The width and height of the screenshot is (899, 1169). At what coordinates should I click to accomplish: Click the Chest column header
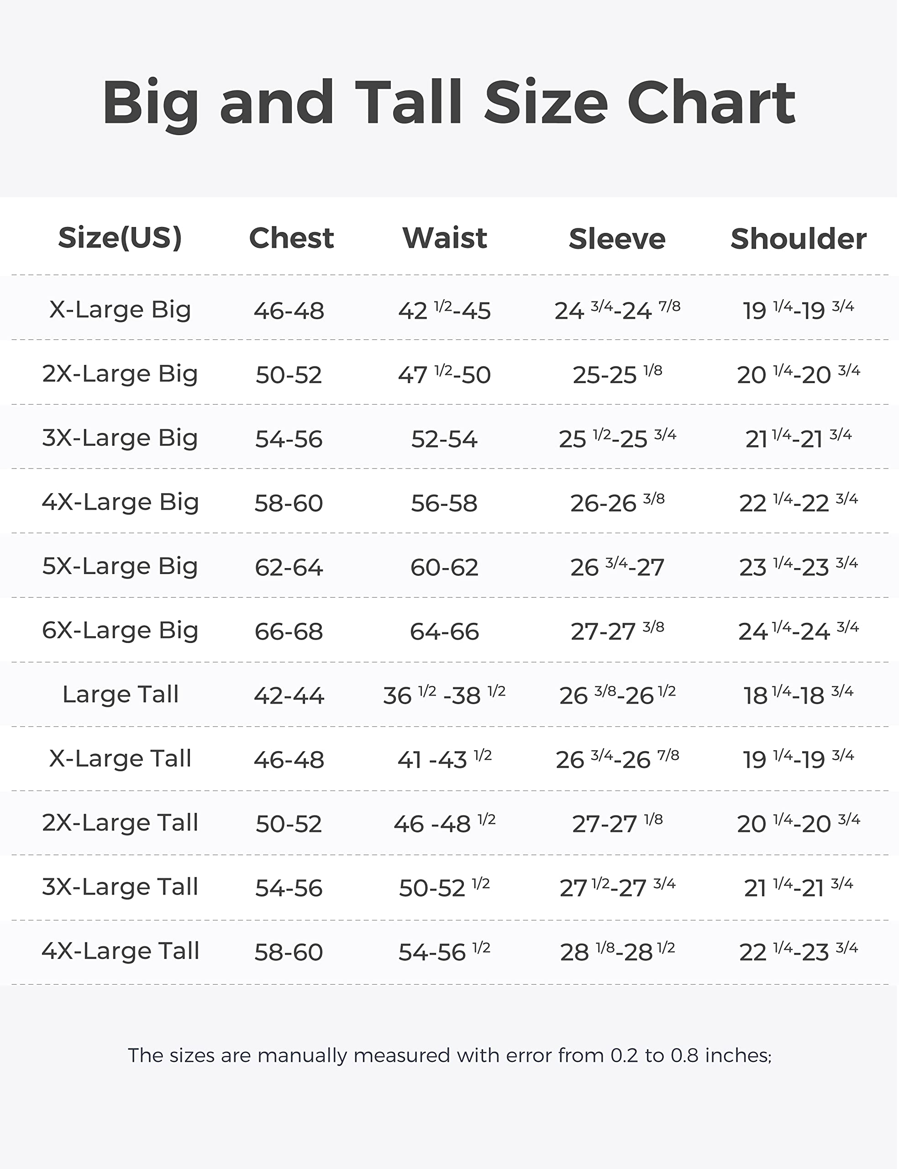pos(291,237)
